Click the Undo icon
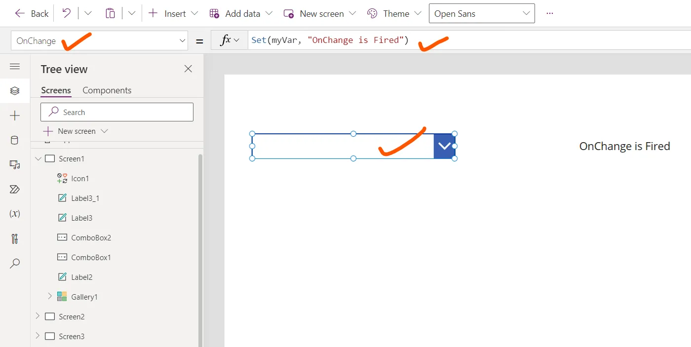 click(66, 13)
